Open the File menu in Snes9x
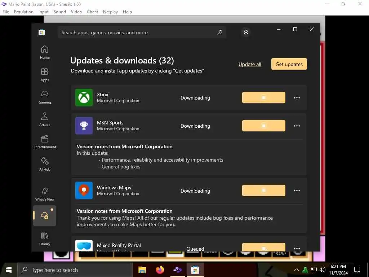 coord(6,12)
